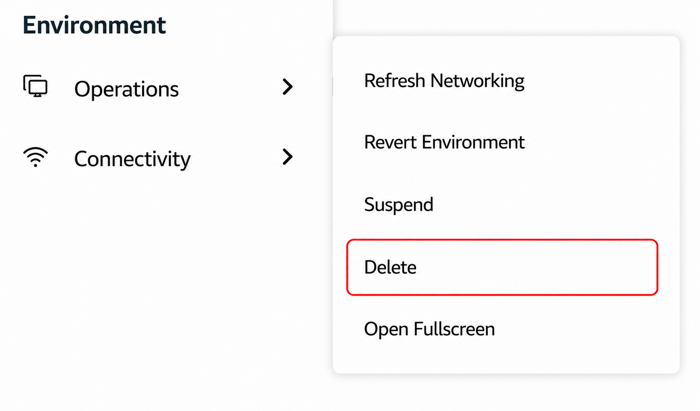Screen dimensions: 700x411
Task: Click the entry directly above Delete
Action: click(x=399, y=205)
